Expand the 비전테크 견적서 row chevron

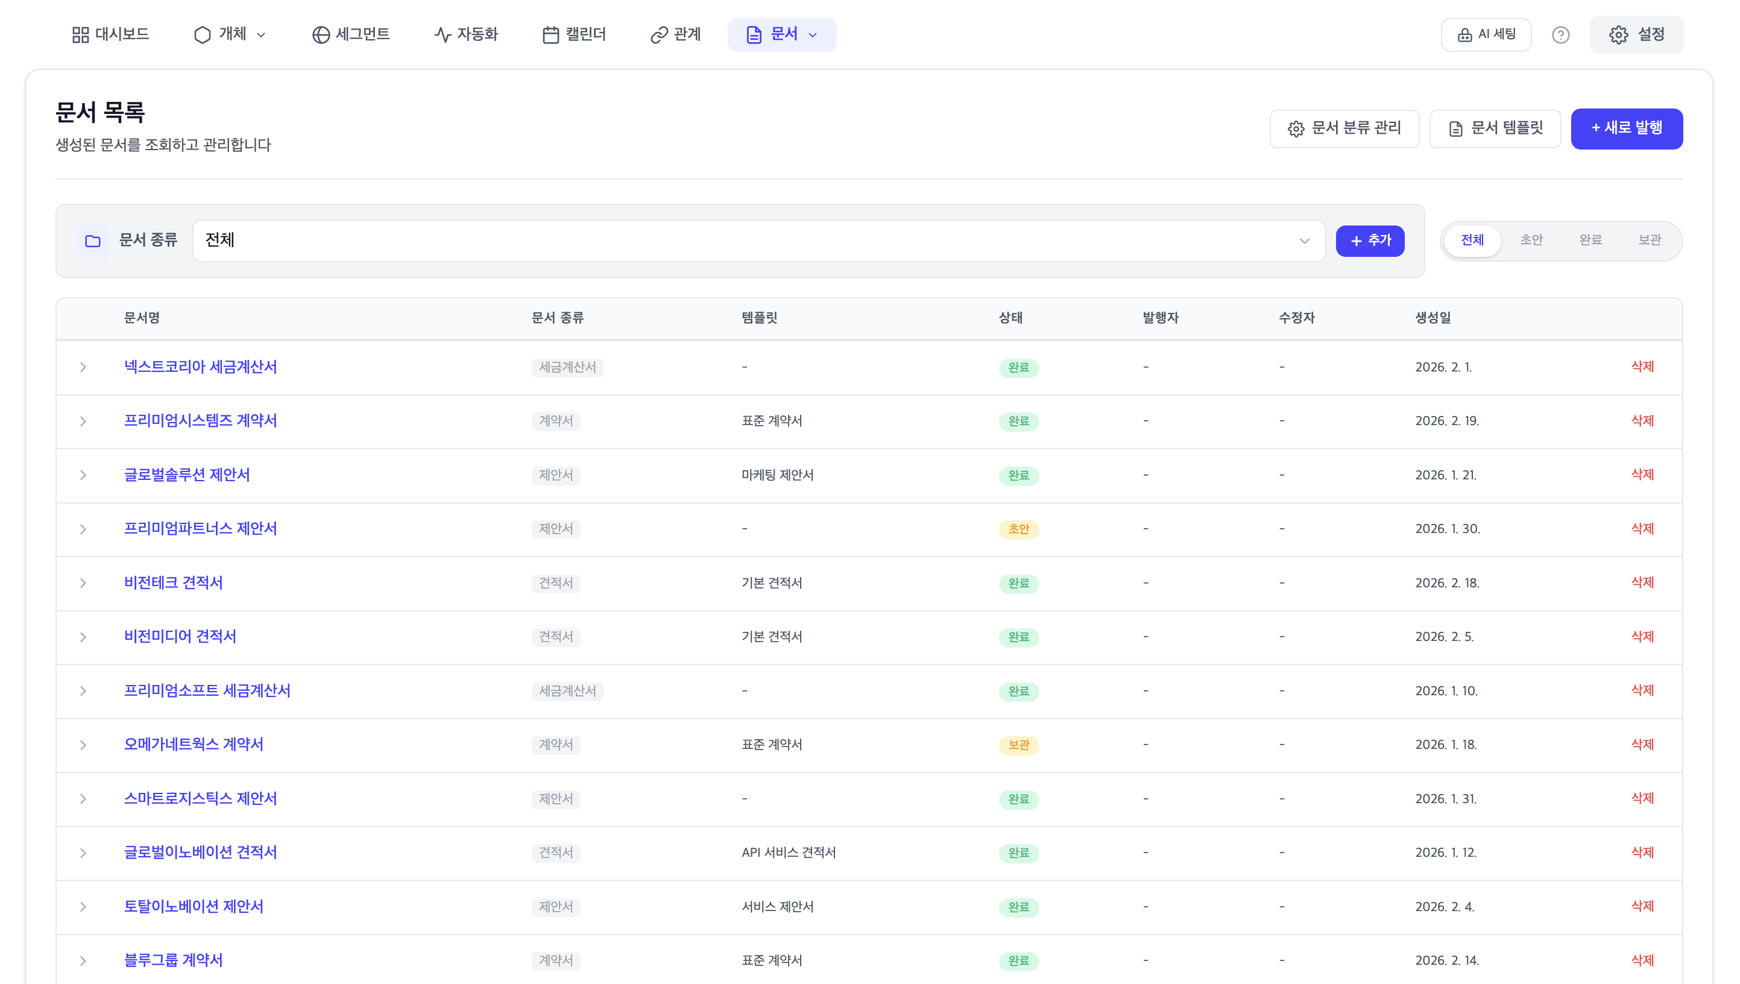tap(83, 582)
